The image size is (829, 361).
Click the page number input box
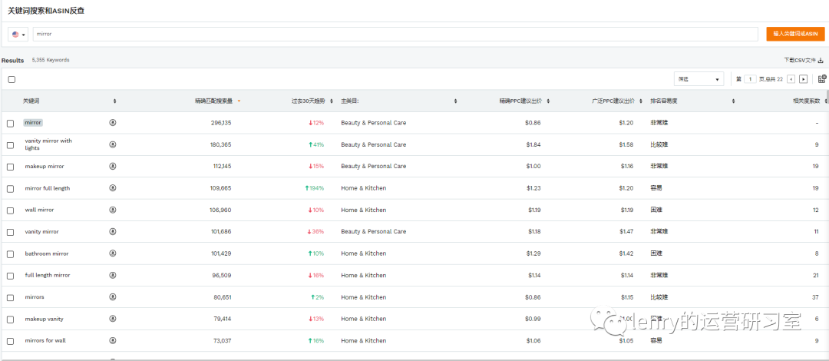pos(750,79)
